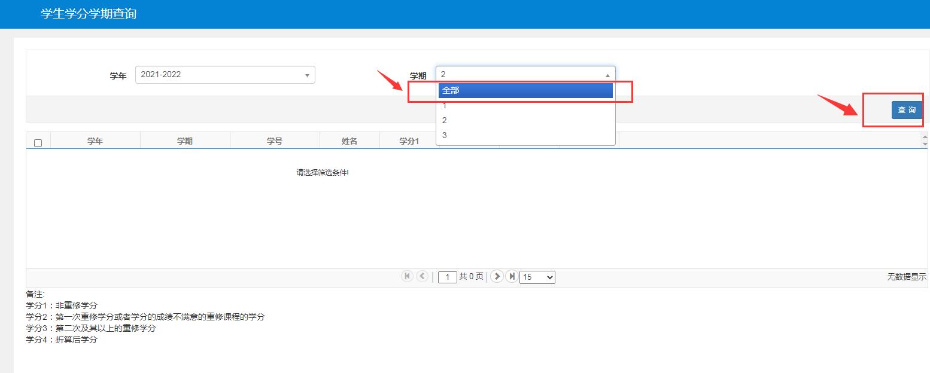Sort by the 学分1 column header
The width and height of the screenshot is (930, 373).
(409, 141)
